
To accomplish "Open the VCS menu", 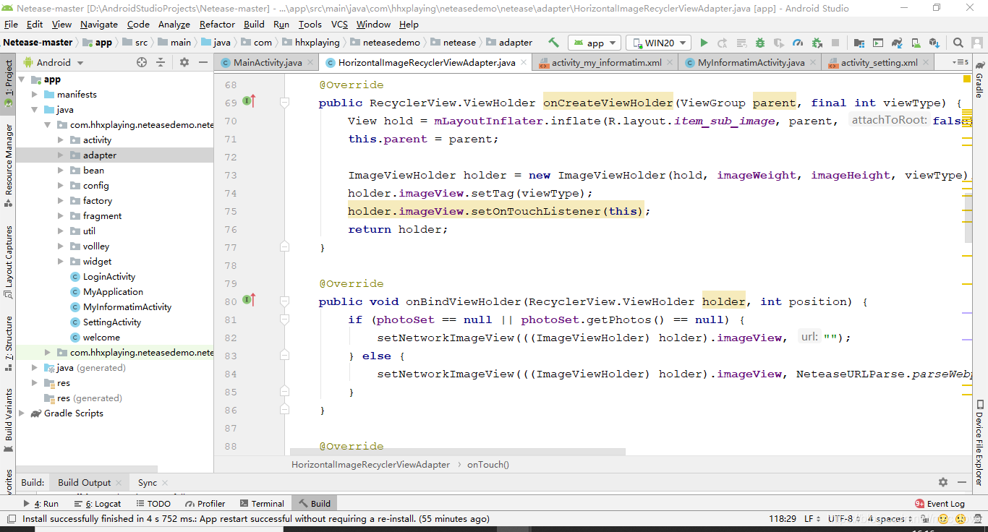I will [x=341, y=24].
